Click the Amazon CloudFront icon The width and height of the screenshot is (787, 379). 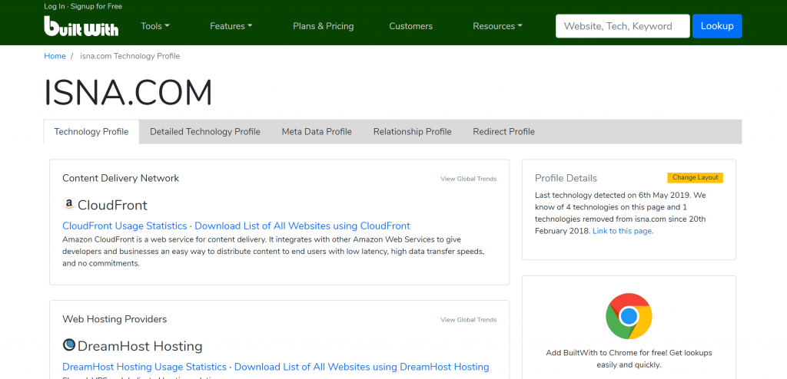point(68,204)
